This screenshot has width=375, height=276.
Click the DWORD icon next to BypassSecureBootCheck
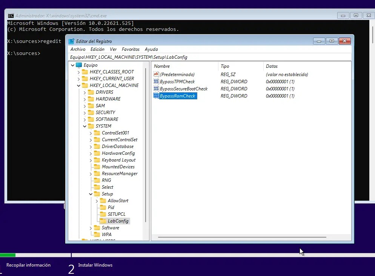[x=156, y=88]
